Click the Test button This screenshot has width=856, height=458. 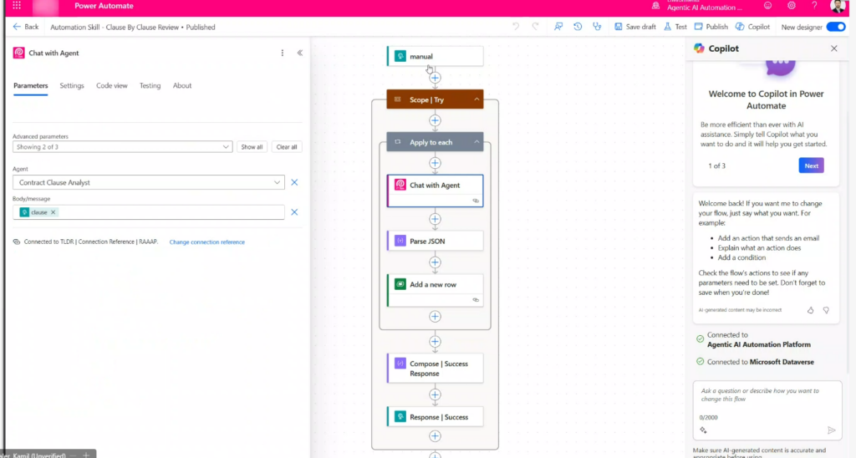pos(675,27)
